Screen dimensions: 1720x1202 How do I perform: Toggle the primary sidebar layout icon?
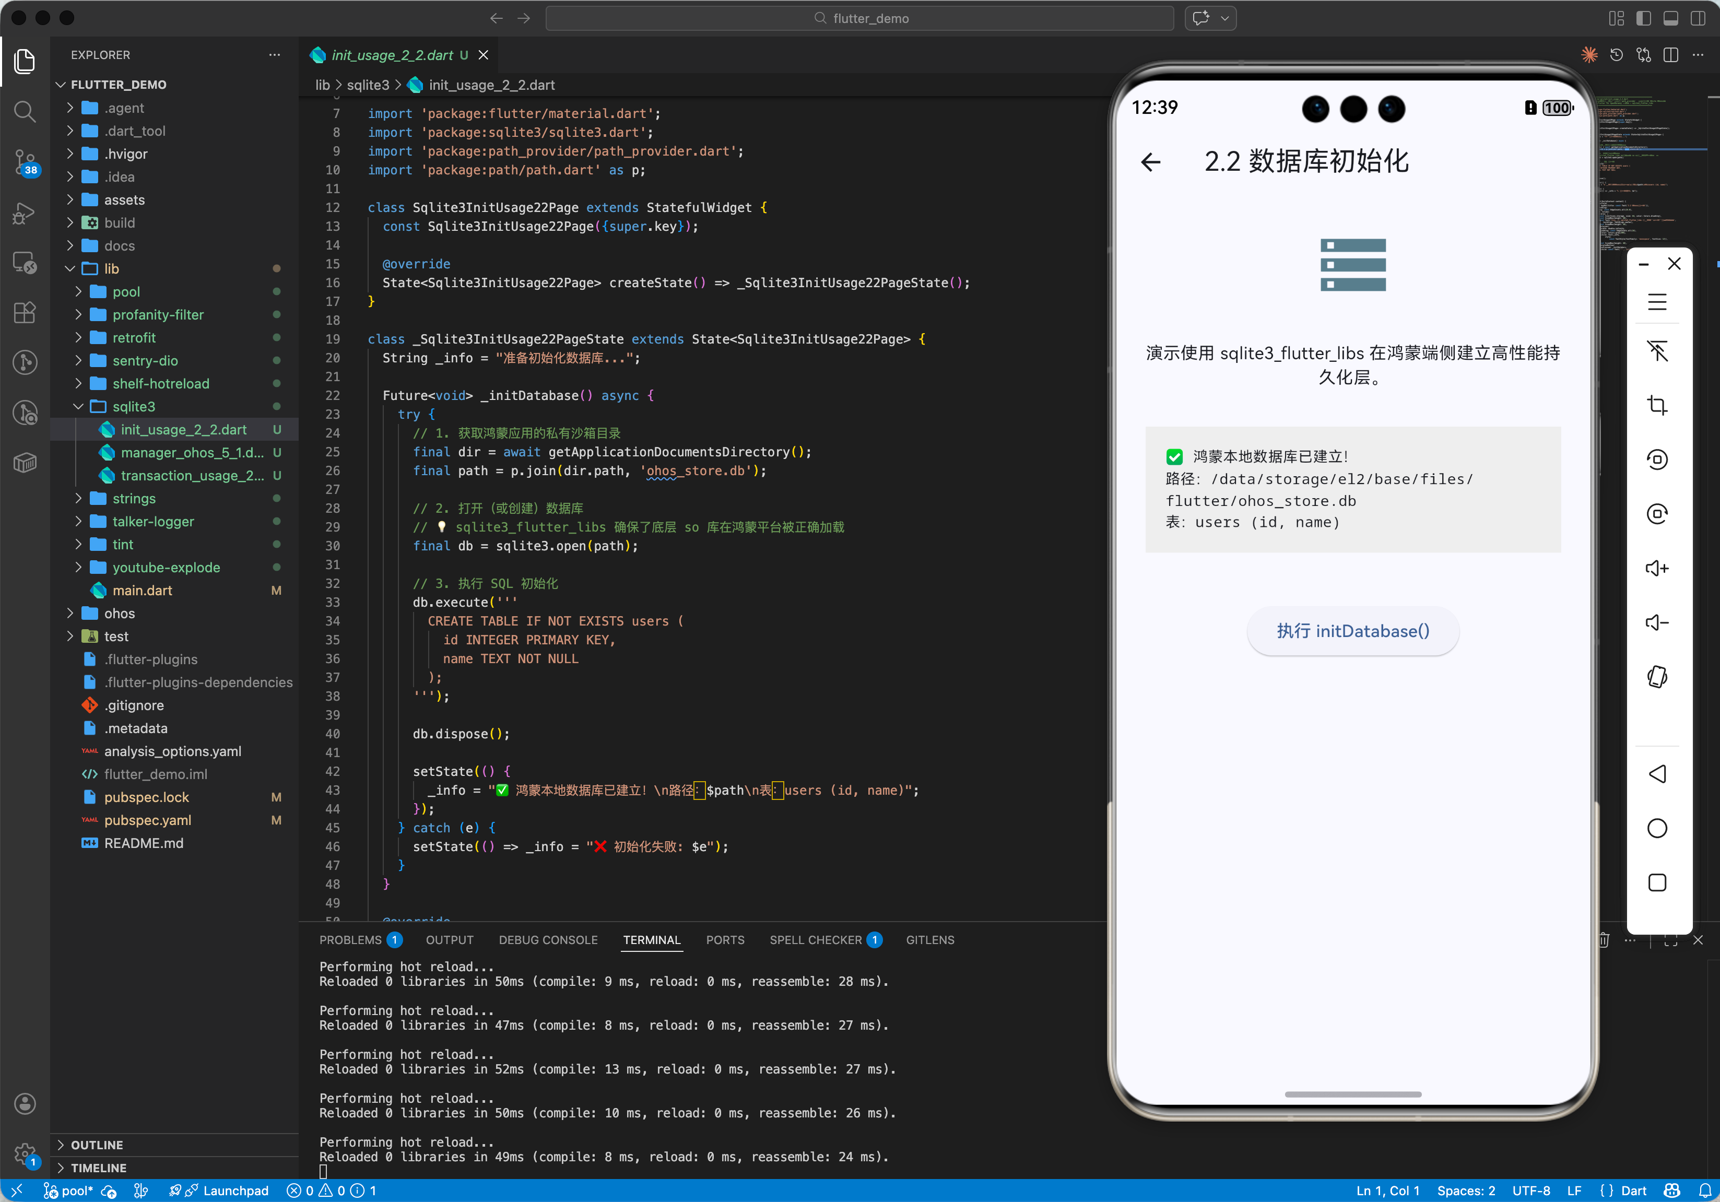(x=1644, y=18)
